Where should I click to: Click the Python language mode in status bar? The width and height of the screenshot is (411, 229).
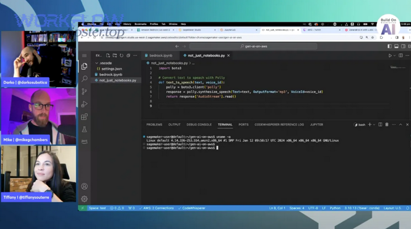coord(335,208)
